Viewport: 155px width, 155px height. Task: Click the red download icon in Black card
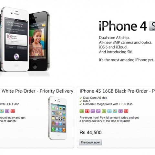tap(126, 111)
